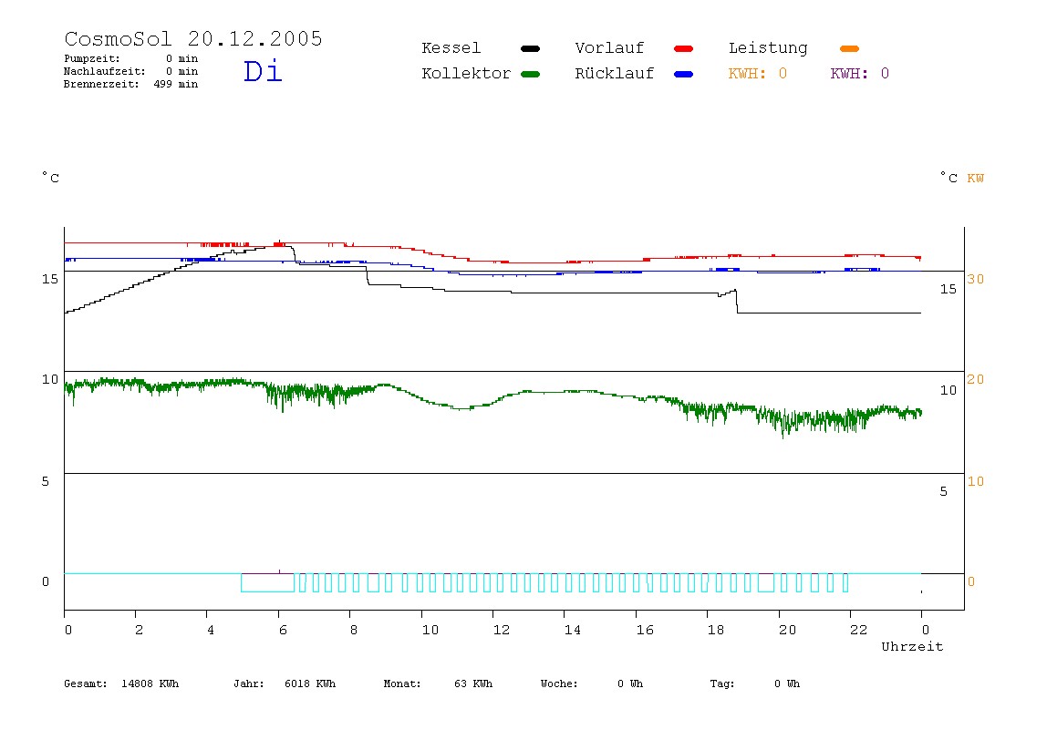Select the green Kollektor legend swatch
1047x740 pixels.
pos(530,74)
